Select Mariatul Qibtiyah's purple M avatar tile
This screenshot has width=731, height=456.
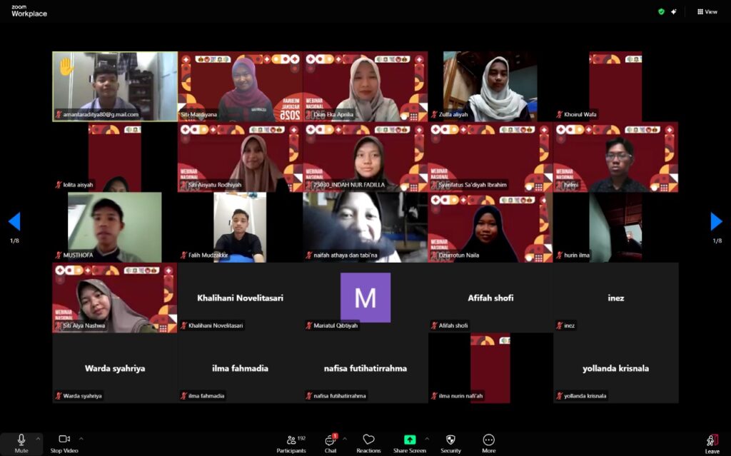tap(365, 298)
